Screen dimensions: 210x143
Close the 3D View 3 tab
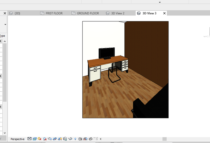pos(165,13)
